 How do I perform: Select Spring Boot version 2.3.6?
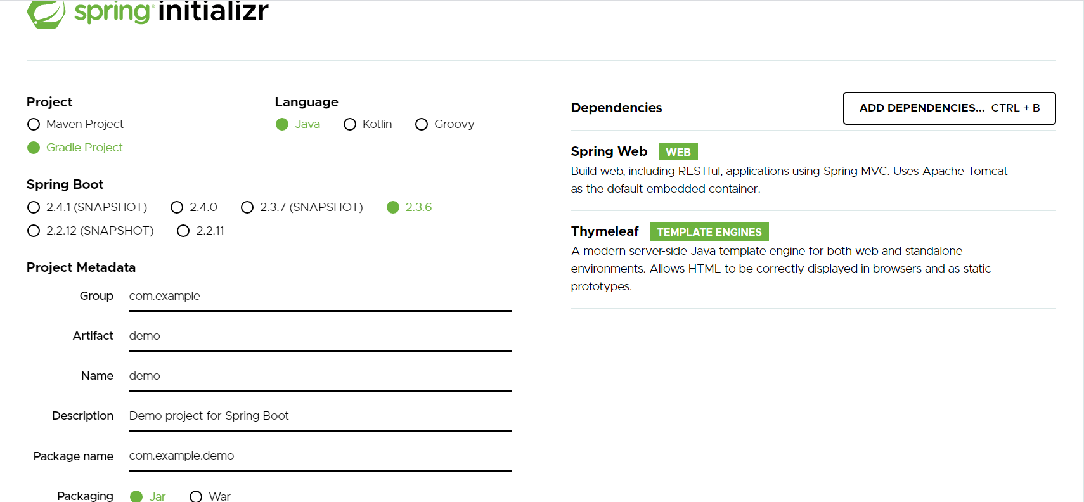coord(393,207)
